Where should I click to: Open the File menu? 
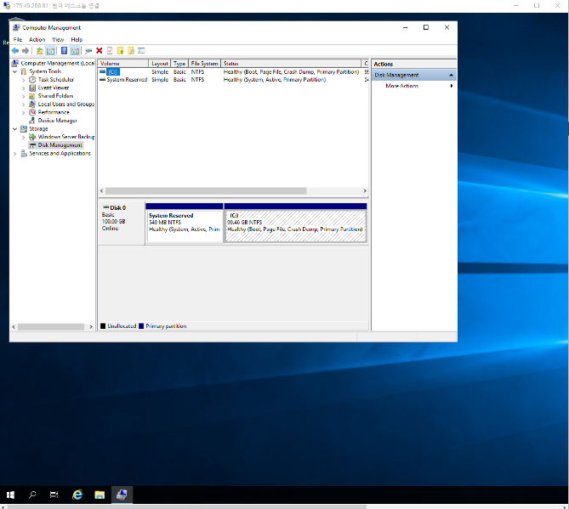pos(18,40)
